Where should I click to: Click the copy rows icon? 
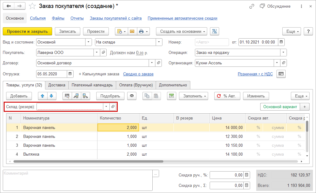click(x=147, y=96)
